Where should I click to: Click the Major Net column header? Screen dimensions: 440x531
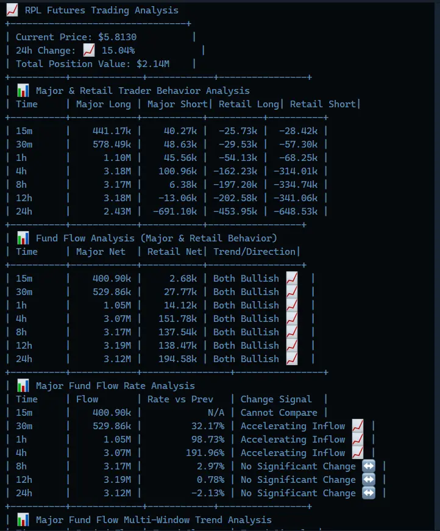[101, 252]
